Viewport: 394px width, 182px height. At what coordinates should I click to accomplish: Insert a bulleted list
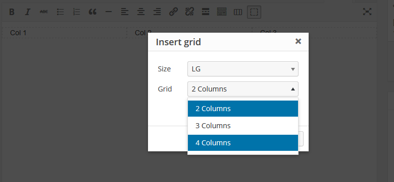click(x=60, y=12)
